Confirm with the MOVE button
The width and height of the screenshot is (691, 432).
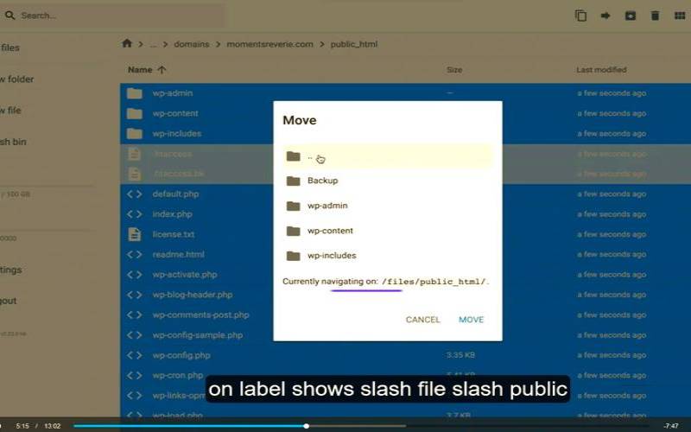click(x=471, y=320)
